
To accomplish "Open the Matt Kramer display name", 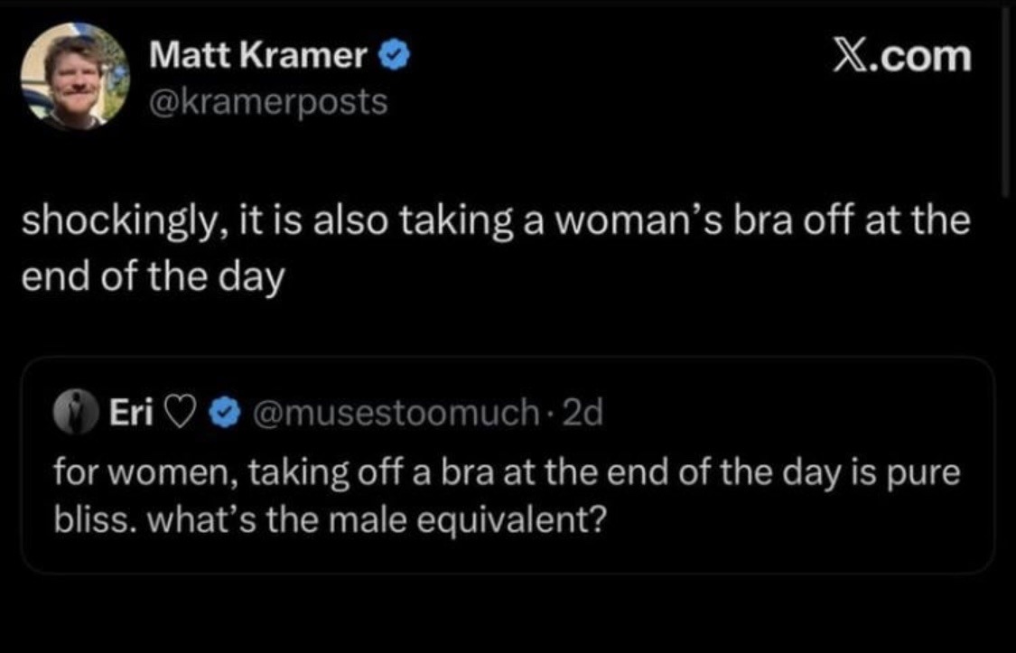I will click(x=262, y=57).
